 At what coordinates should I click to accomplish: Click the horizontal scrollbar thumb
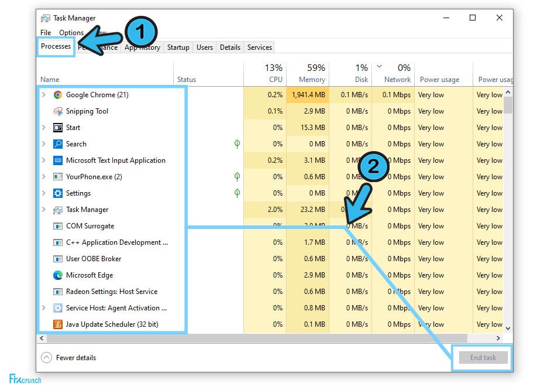pyautogui.click(x=257, y=338)
